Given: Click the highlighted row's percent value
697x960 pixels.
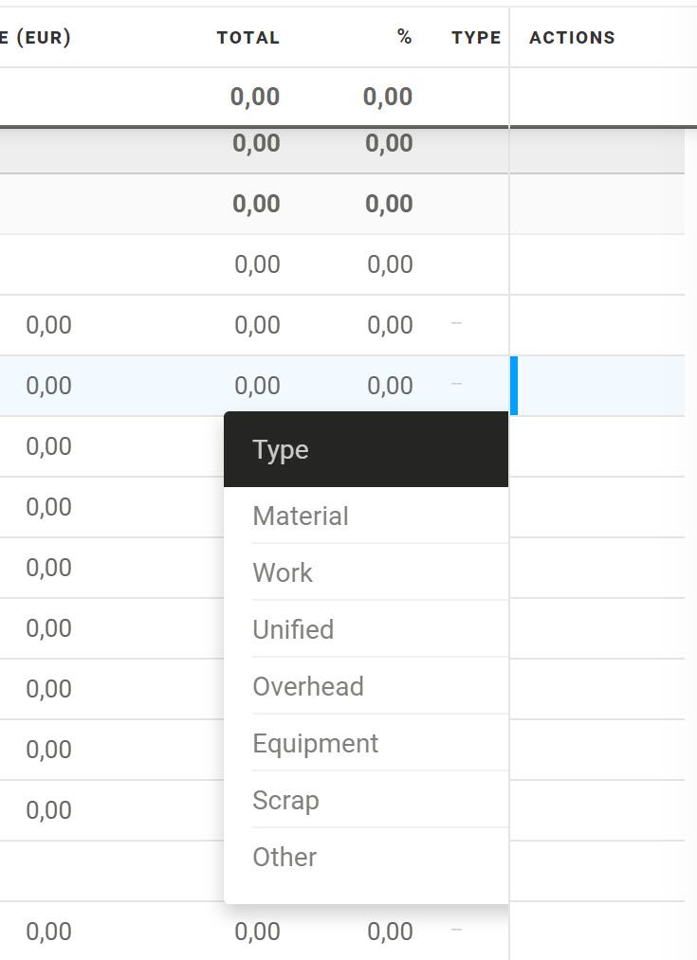Looking at the screenshot, I should tap(390, 386).
